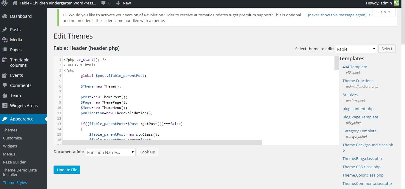The width and height of the screenshot is (405, 189).
Task: Click the ob_start line in the editor
Action: pos(85,60)
